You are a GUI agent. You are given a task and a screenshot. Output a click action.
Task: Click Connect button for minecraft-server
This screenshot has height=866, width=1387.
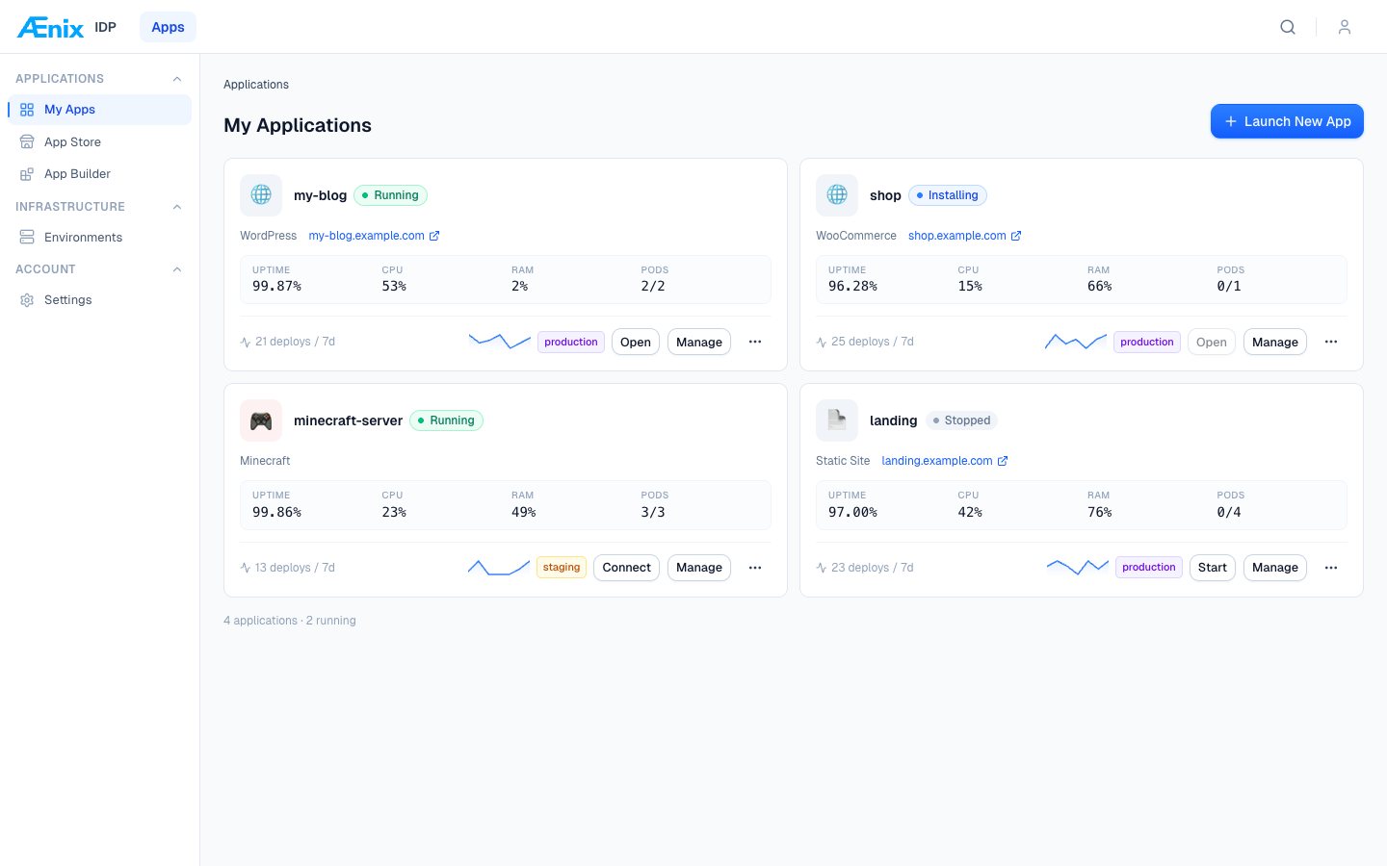627,568
